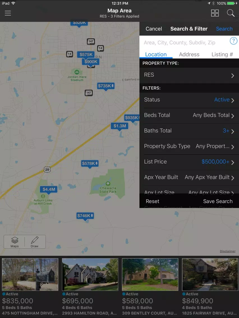Expand the Beds Total filter
Image resolution: width=239 pixels, height=318 pixels.
pos(189,115)
